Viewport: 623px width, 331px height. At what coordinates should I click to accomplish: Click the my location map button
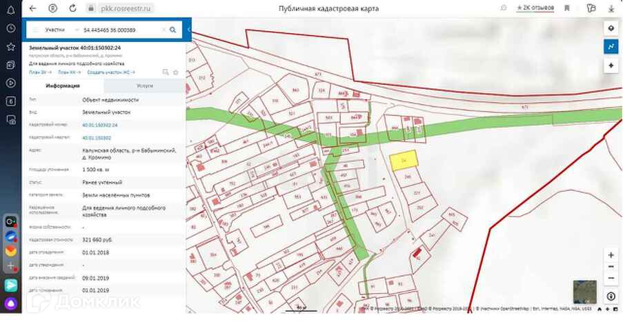611,66
